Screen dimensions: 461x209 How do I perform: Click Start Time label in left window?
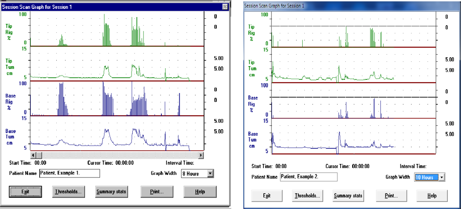click(20, 163)
